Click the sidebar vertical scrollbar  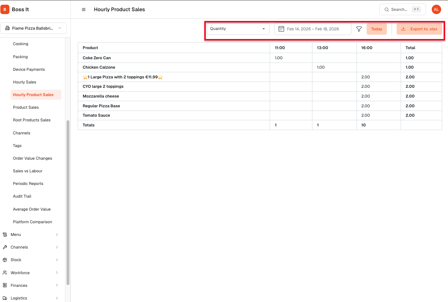[x=68, y=202]
